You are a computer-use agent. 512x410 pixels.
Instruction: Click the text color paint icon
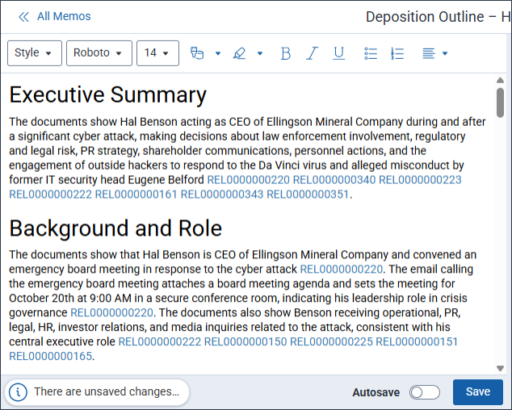(197, 53)
